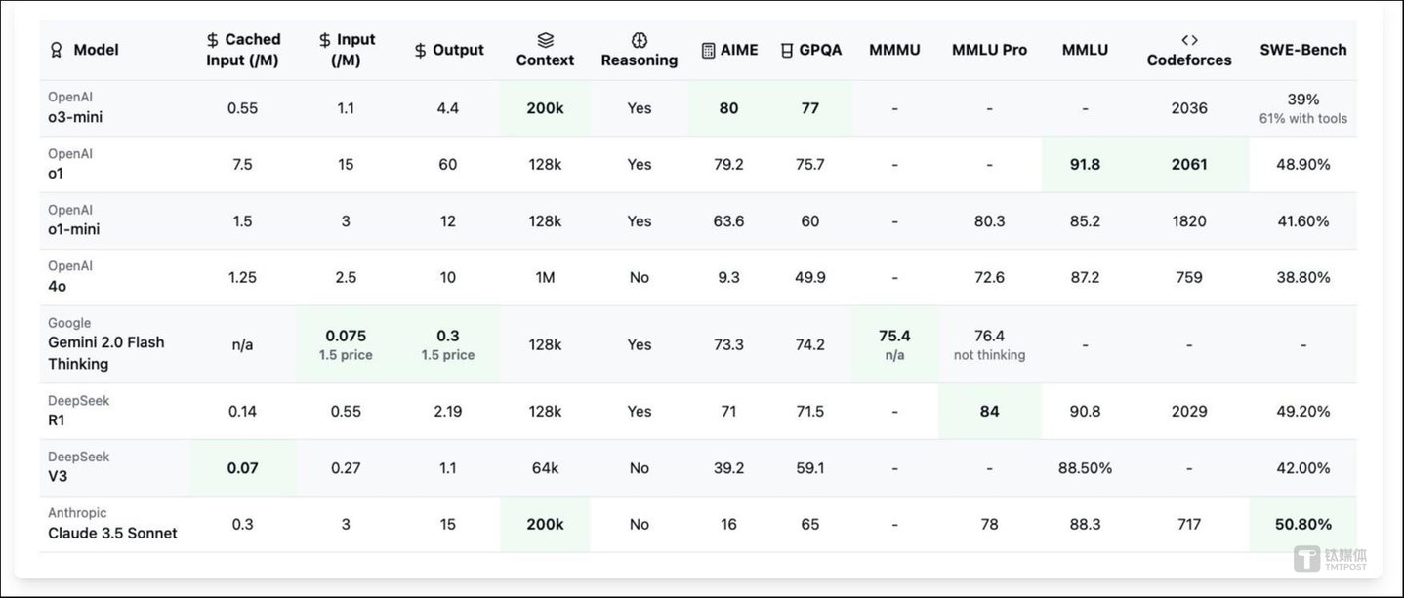Click the Gemini 2.0 Flash Thinking row
This screenshot has width=1404, height=598.
[x=106, y=352]
